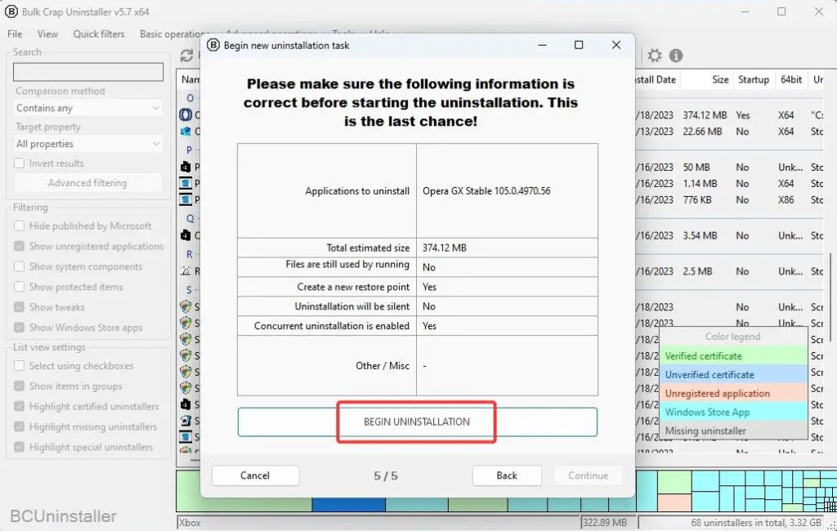Select the 776 KB size cell
The width and height of the screenshot is (837, 531).
click(696, 199)
